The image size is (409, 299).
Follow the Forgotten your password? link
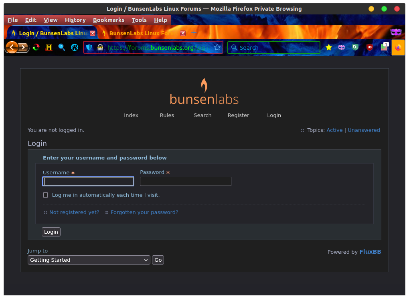(144, 212)
